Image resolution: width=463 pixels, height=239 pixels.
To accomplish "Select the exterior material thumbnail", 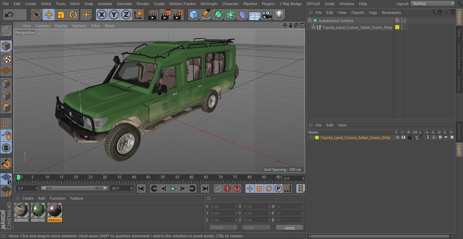I will point(38,212).
